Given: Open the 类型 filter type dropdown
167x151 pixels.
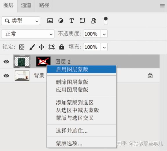Looking at the screenshot, I should point(21,21).
